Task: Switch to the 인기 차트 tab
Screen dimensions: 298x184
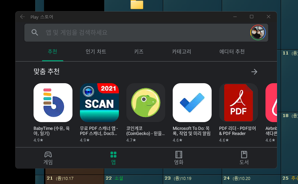Action: coord(96,52)
